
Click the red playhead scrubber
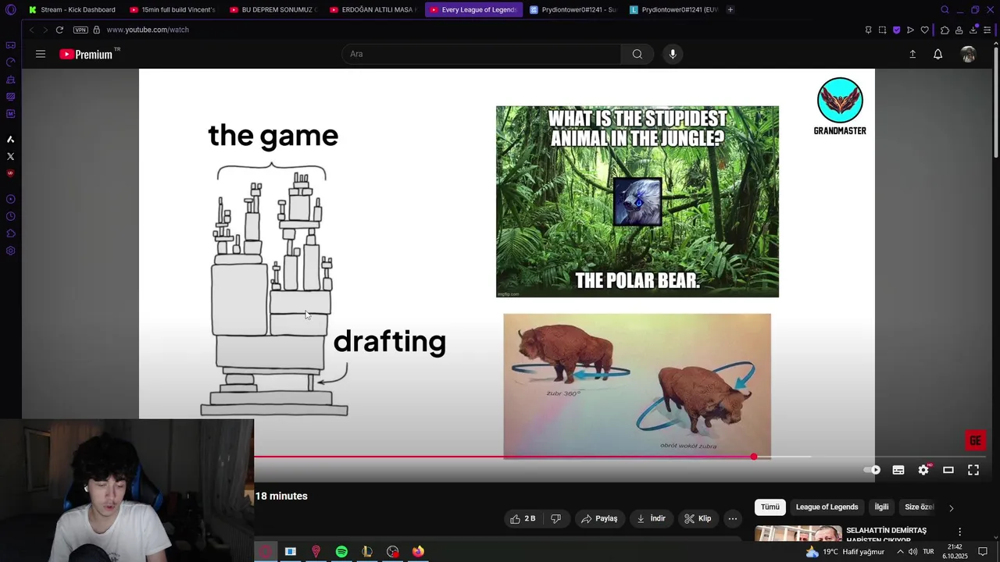(x=754, y=457)
